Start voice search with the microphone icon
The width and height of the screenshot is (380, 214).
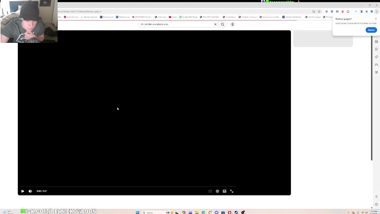[232, 24]
